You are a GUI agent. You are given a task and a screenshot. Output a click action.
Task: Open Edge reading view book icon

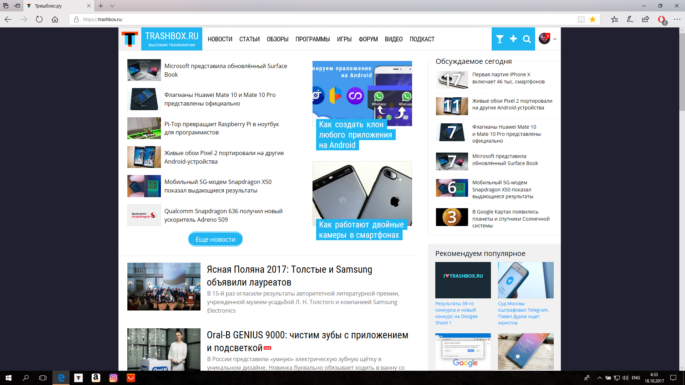pyautogui.click(x=581, y=19)
